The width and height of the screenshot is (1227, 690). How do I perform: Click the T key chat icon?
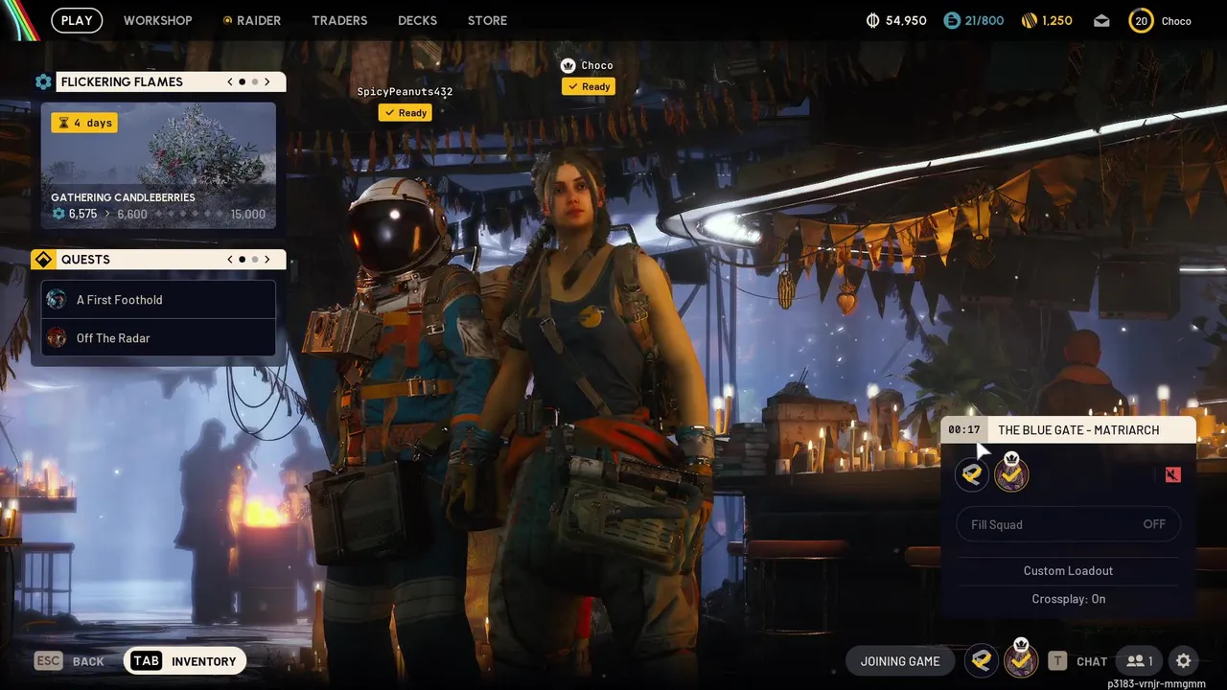point(1057,661)
